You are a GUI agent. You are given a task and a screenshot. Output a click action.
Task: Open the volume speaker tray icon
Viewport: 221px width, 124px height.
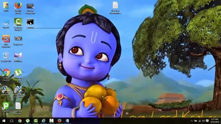[x=203, y=121]
